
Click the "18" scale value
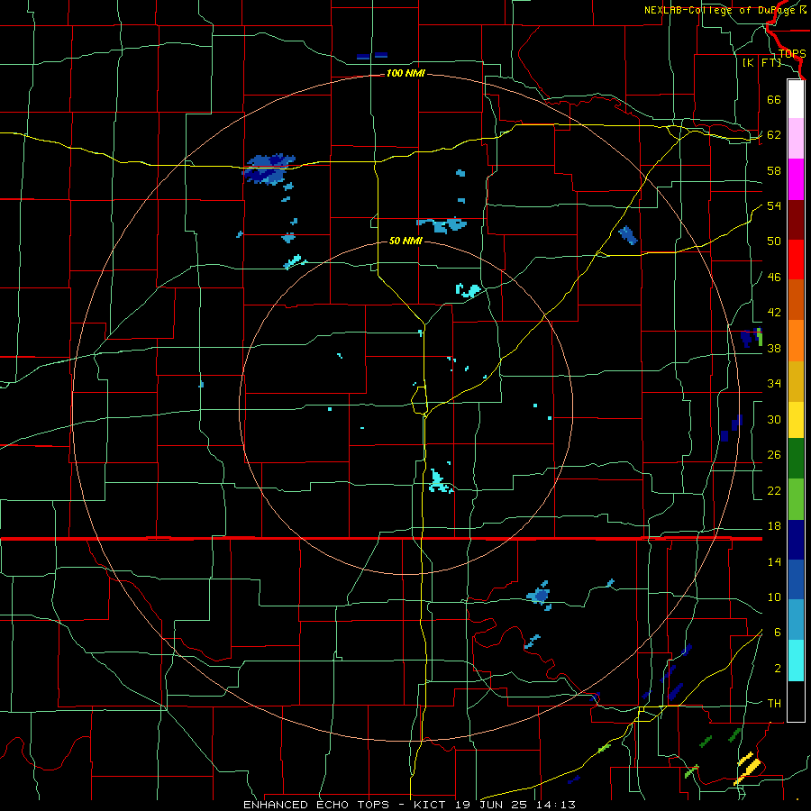774,526
